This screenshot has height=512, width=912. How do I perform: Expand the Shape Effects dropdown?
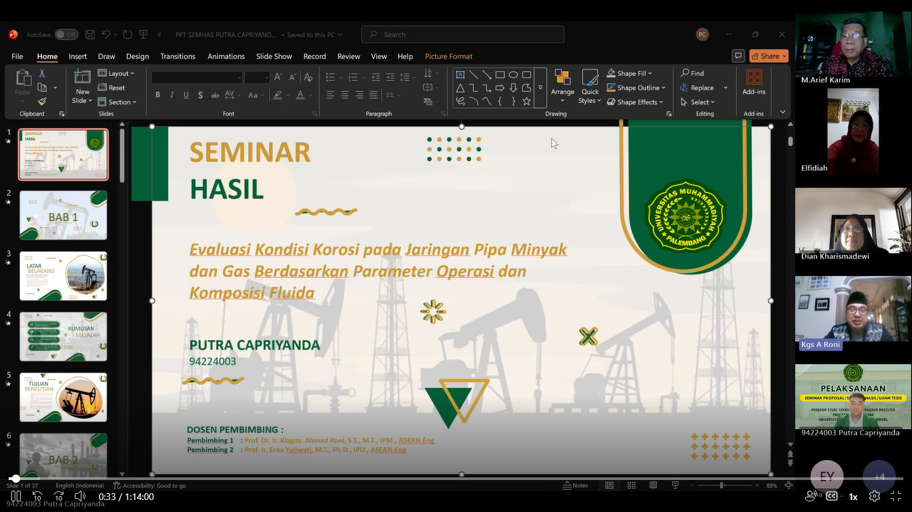635,102
